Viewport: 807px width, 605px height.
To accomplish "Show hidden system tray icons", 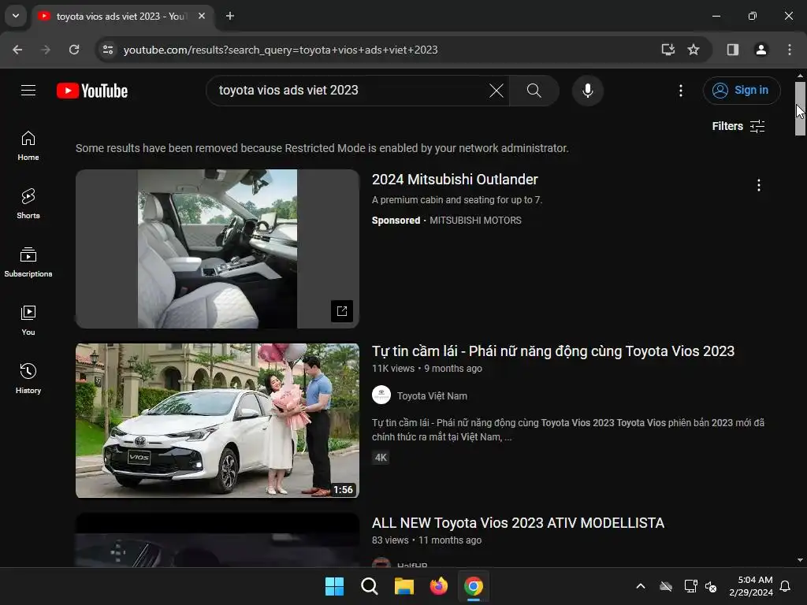I will 640,586.
